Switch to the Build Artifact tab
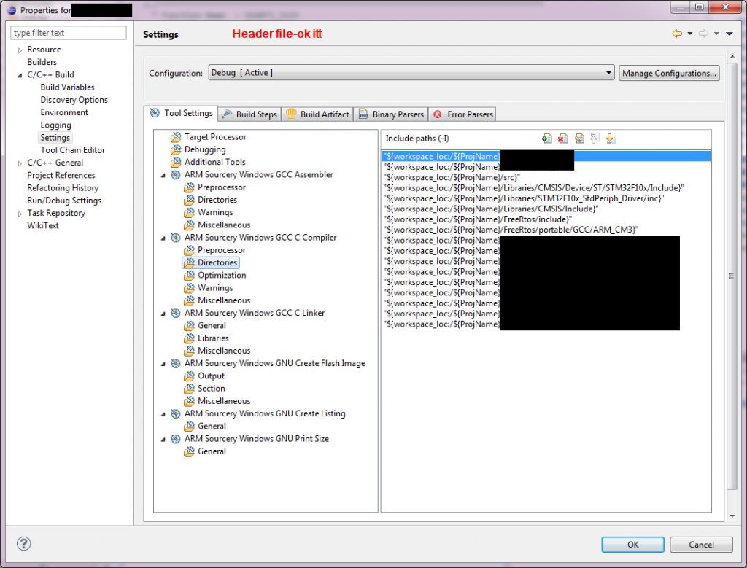 pyautogui.click(x=317, y=114)
